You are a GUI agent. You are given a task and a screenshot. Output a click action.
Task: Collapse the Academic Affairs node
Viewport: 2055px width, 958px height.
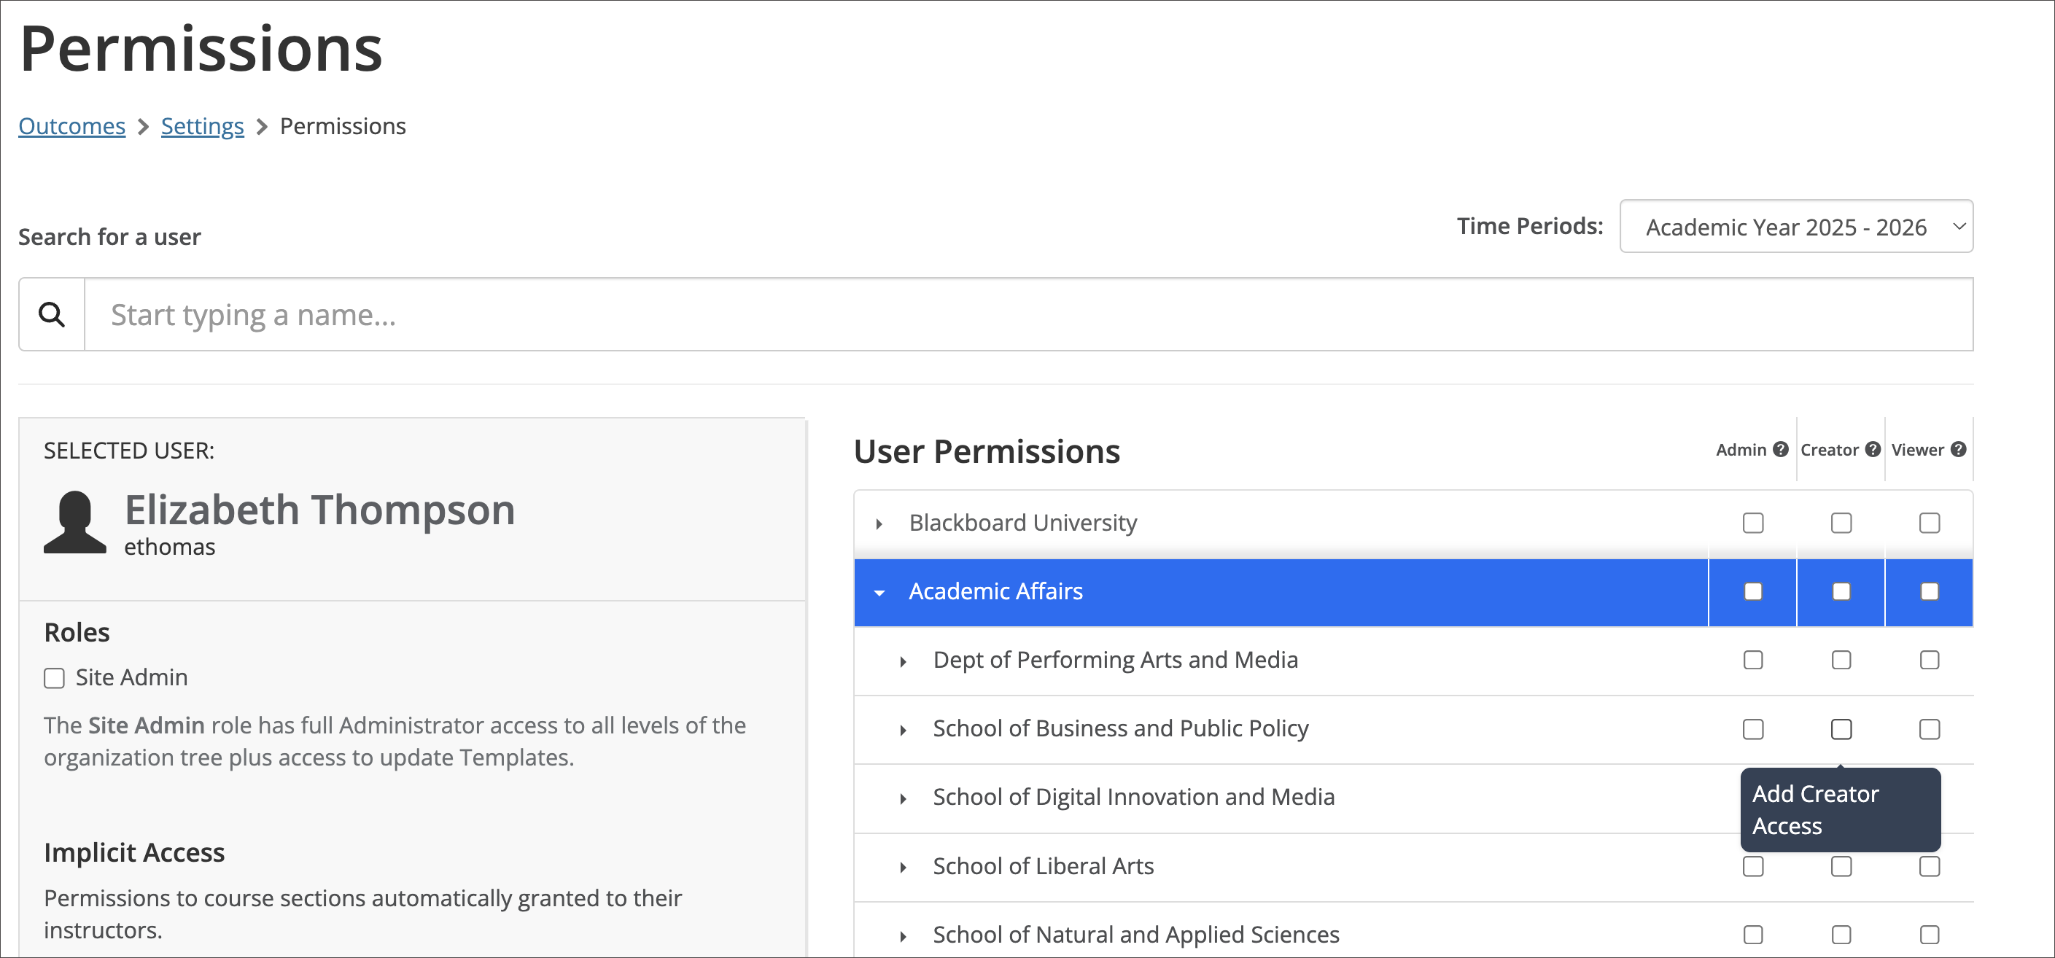[x=879, y=593]
